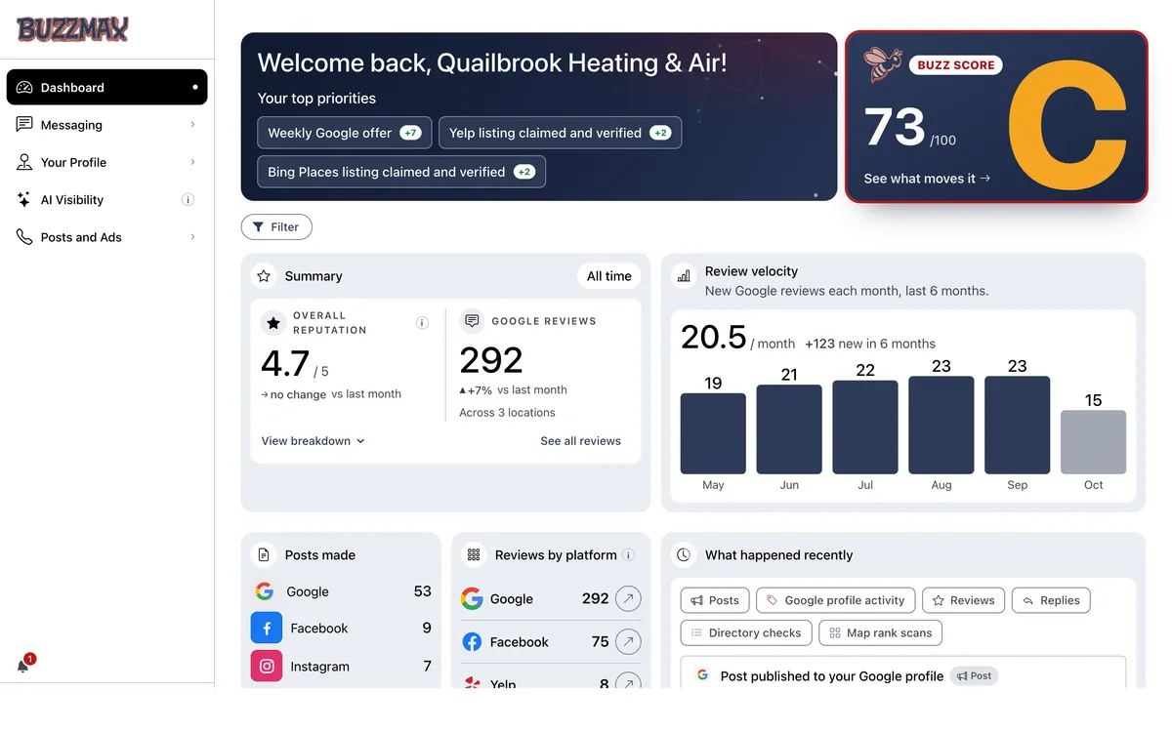Click See what moves it link
1172x732 pixels.
pyautogui.click(x=927, y=179)
